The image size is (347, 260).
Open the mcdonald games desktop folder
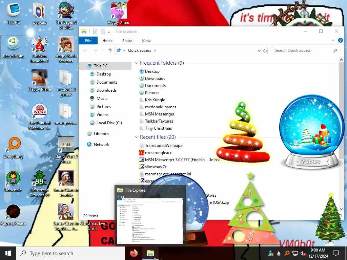click(x=66, y=83)
